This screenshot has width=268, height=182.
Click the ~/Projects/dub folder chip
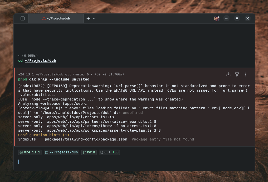coord(61,152)
